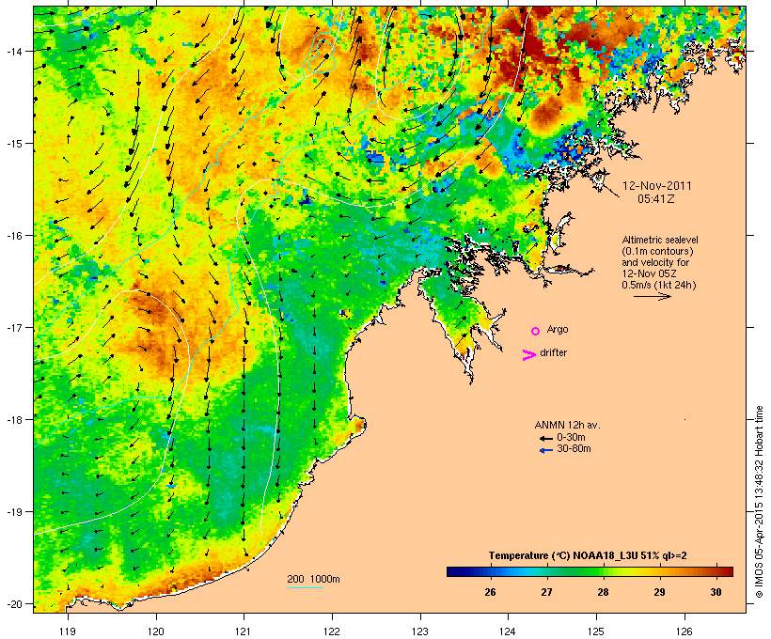Click the temperature color bar
Screen dimensions: 771x639
click(x=590, y=571)
